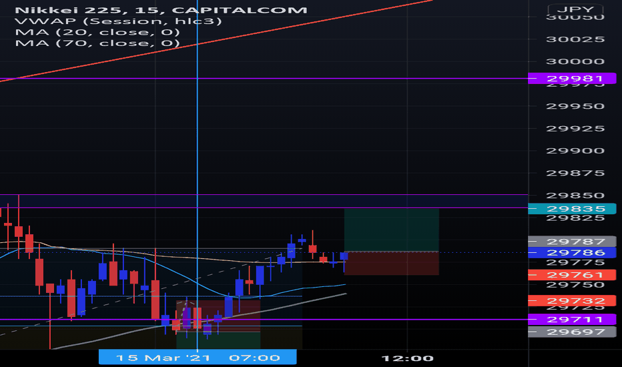
Task: Open the JPY currency selector
Action: [x=575, y=9]
